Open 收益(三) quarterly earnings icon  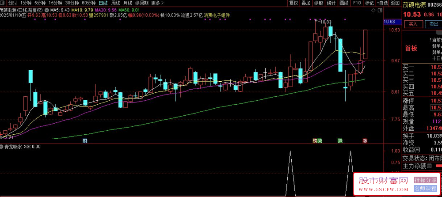pos(417,149)
